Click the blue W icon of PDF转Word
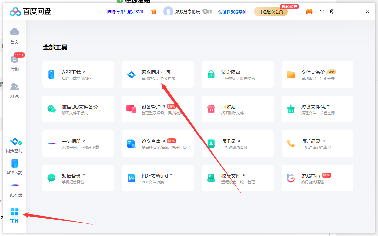Screen dimensions: 378x236 pos(132,178)
